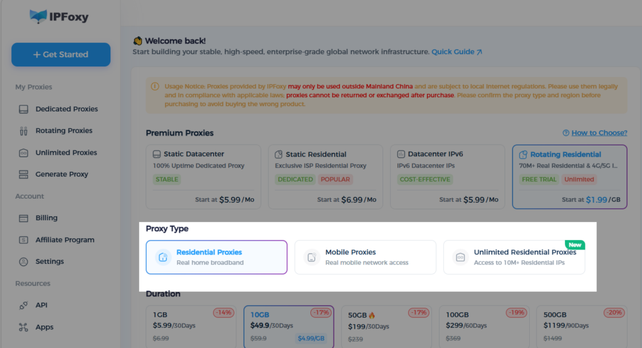Screen dimensions: 642x348
Task: Select the Static Datacenter proxy card
Action: (x=204, y=177)
